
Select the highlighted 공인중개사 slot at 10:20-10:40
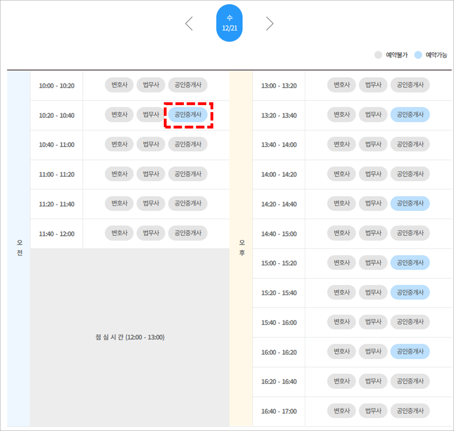pos(188,114)
